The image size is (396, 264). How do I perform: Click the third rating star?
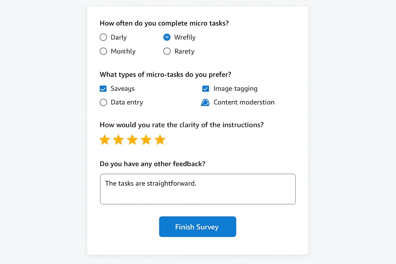click(x=133, y=140)
